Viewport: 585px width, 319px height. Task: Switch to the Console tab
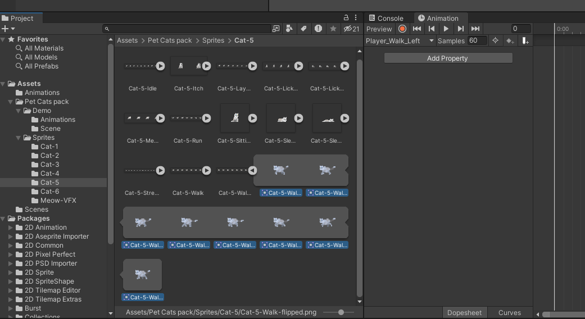tap(387, 18)
